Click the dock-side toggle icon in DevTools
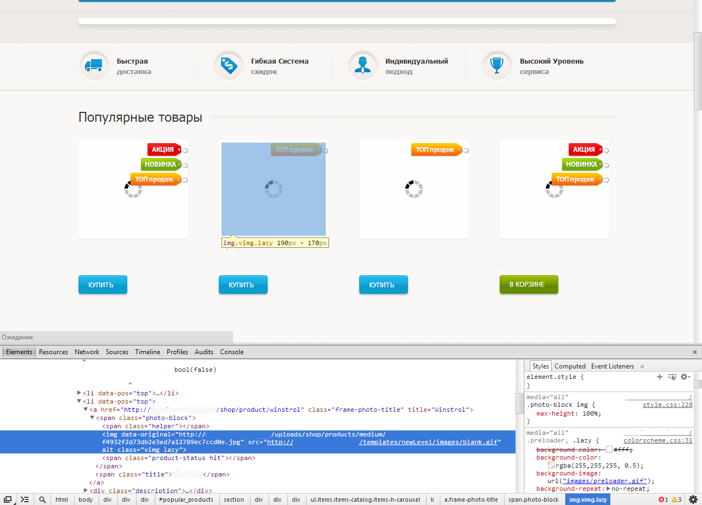This screenshot has height=505, width=702. point(8,500)
